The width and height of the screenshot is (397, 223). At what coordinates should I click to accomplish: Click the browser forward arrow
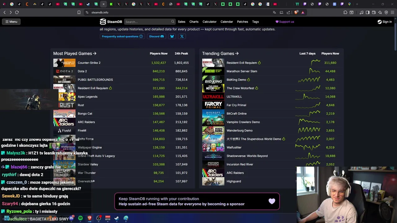[x=11, y=12]
